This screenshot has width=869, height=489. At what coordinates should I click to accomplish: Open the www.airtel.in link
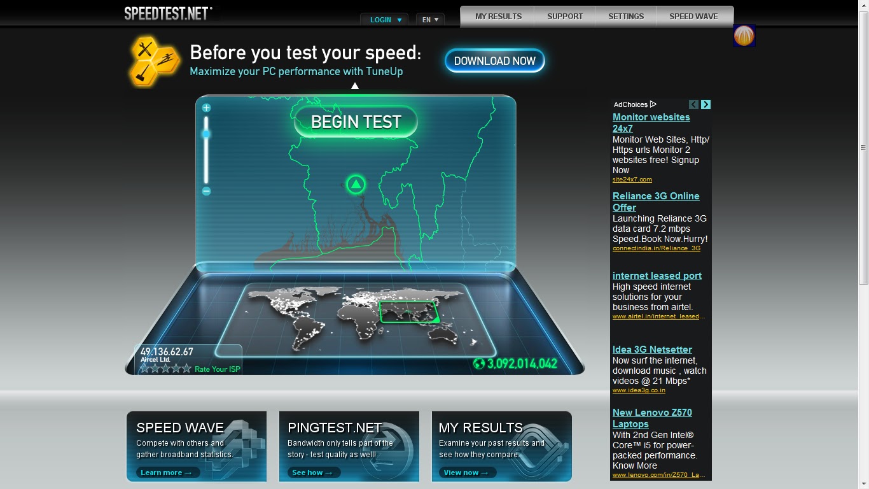(659, 316)
